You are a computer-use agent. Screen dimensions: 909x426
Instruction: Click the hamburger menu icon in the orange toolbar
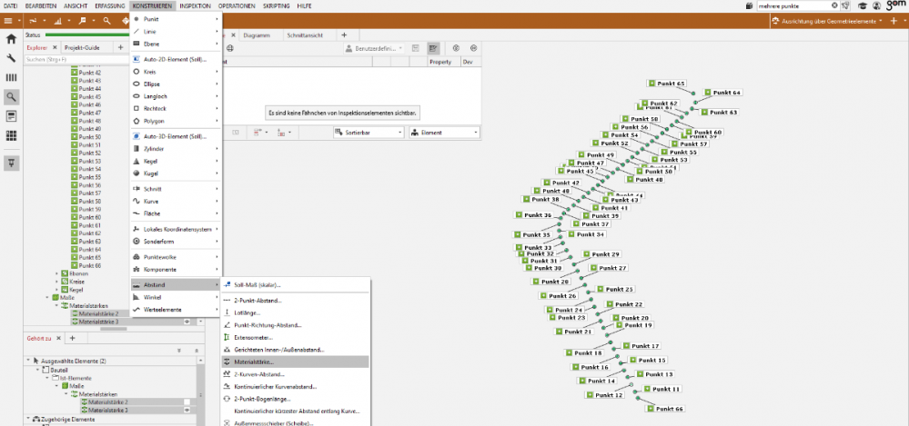8,20
